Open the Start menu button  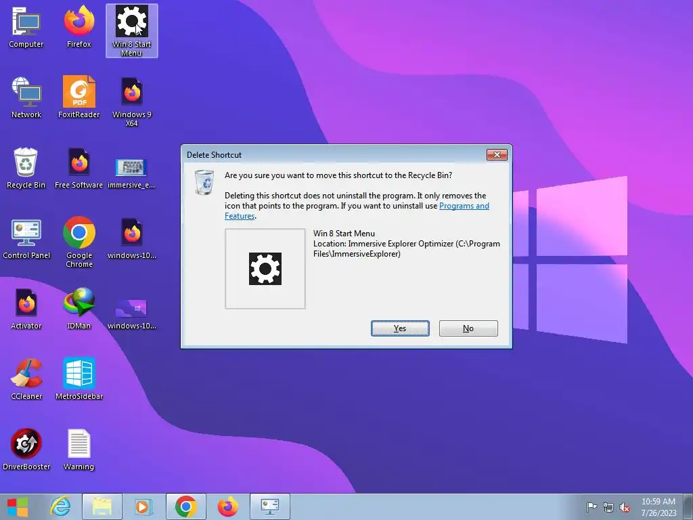pyautogui.click(x=18, y=506)
